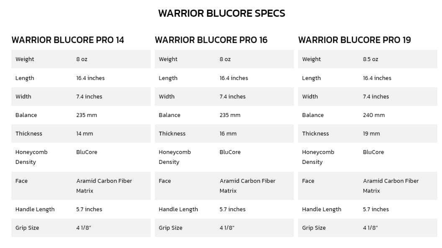442x248 pixels.
Task: Click Pro 14 Honeycomb Density label
Action: (31, 157)
